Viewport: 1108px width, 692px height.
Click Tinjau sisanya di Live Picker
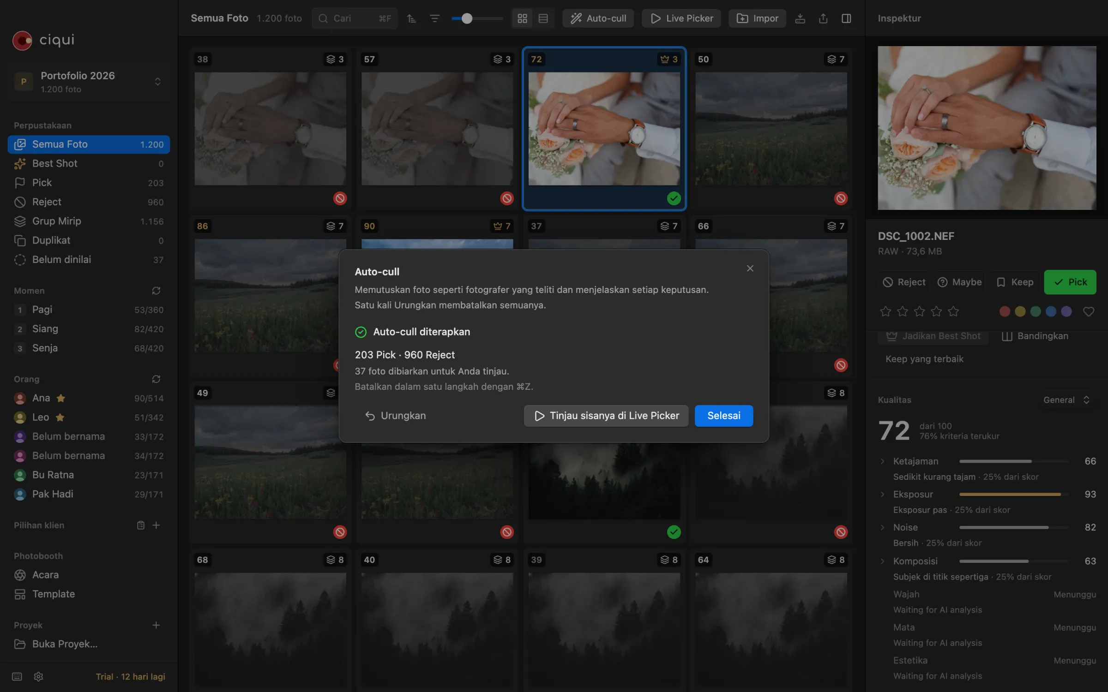606,416
